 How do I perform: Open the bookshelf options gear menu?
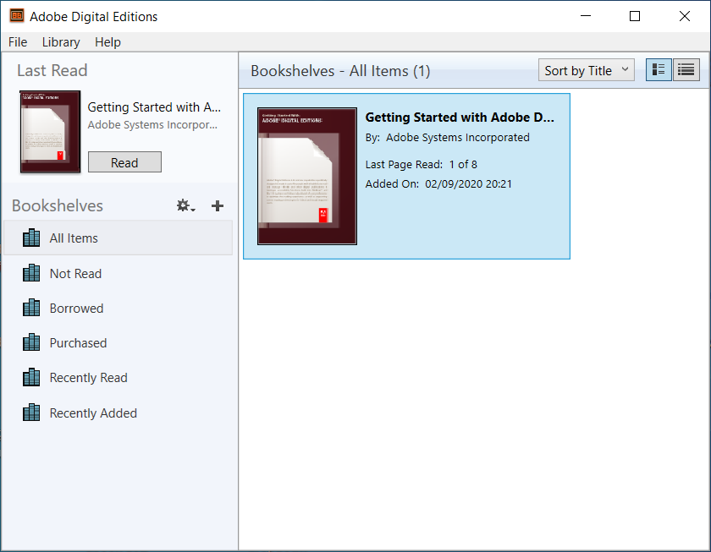[185, 205]
